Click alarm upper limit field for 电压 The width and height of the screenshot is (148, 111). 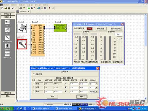[83, 88]
